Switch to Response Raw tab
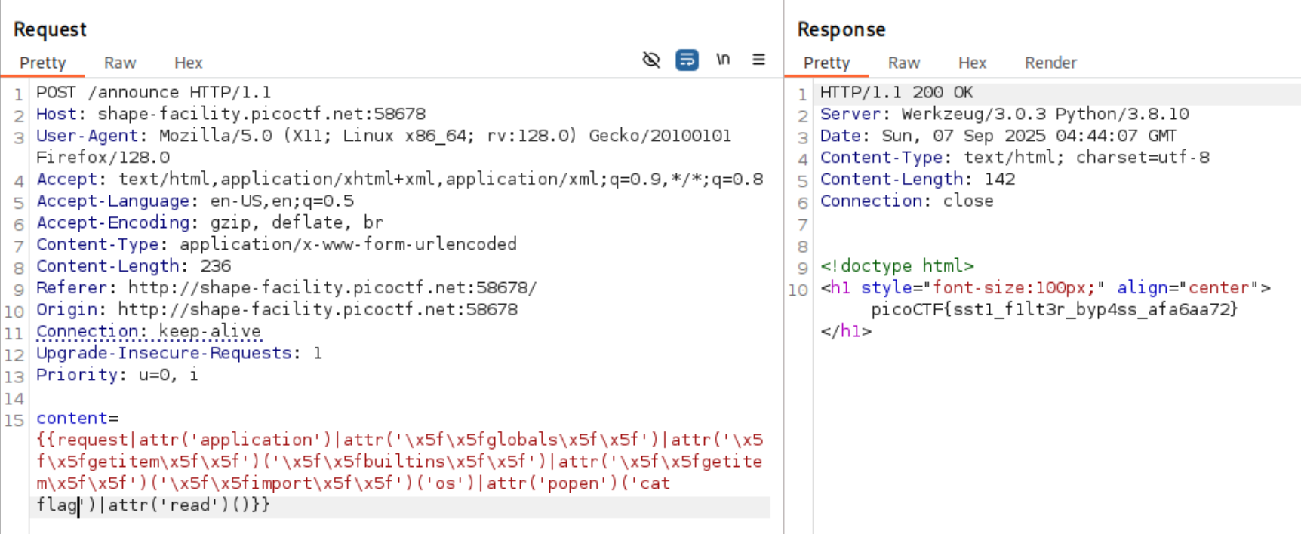The image size is (1301, 534). click(904, 63)
